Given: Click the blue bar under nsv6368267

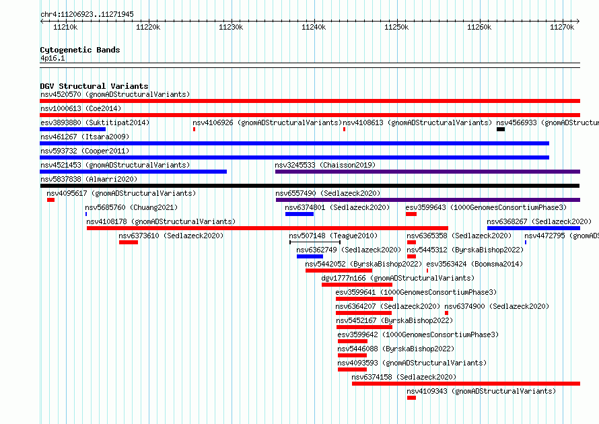Looking at the screenshot, I should (x=534, y=228).
